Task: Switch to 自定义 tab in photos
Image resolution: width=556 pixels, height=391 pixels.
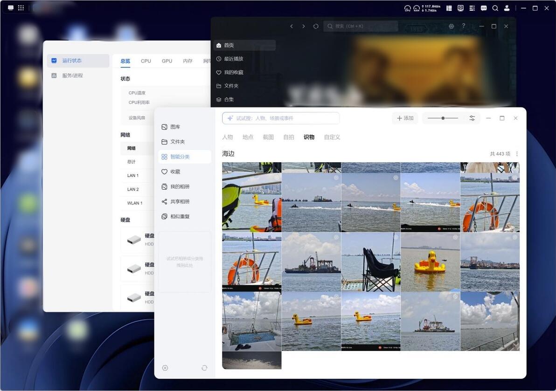Action: [x=332, y=137]
